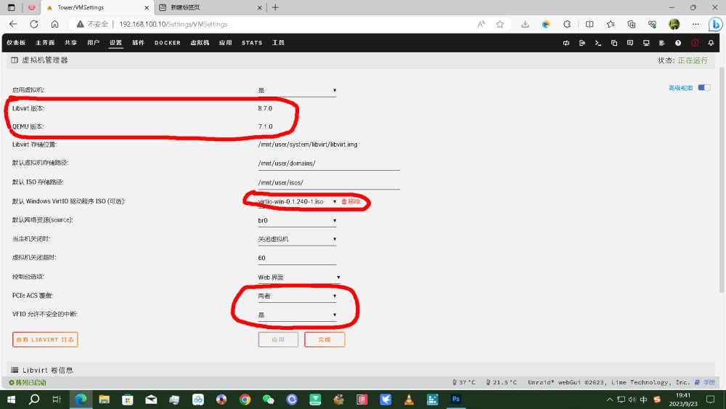The height and width of the screenshot is (409, 726).
Task: Go to browser home page icon
Action: click(54, 24)
